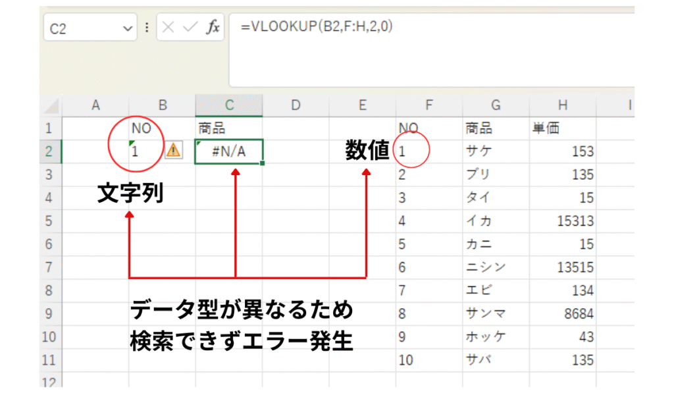Click cell C2 showing #N/A

click(x=228, y=151)
